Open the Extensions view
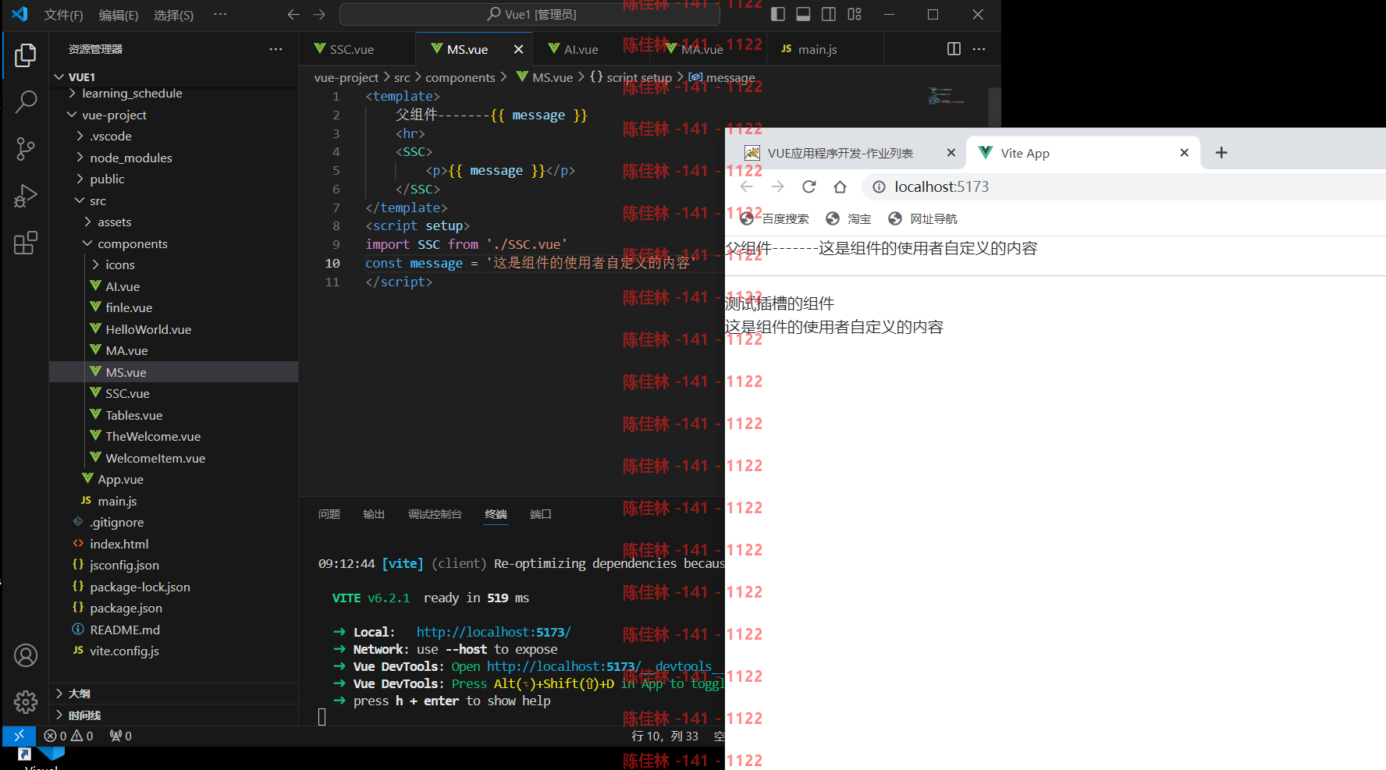1386x770 pixels. coord(26,243)
